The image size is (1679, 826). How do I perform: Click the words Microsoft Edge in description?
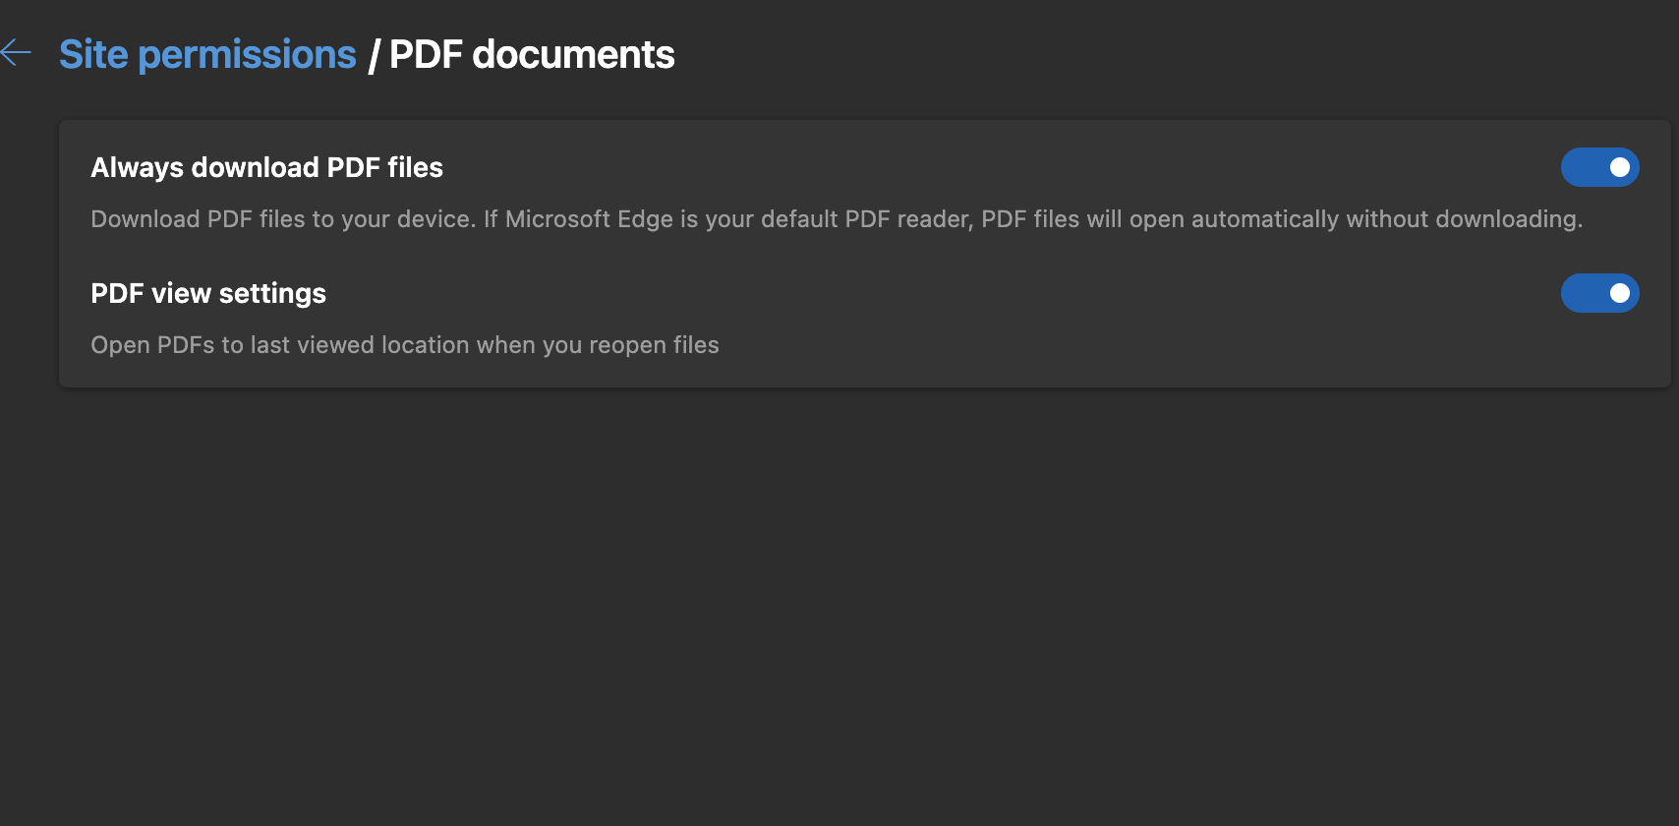tap(589, 219)
